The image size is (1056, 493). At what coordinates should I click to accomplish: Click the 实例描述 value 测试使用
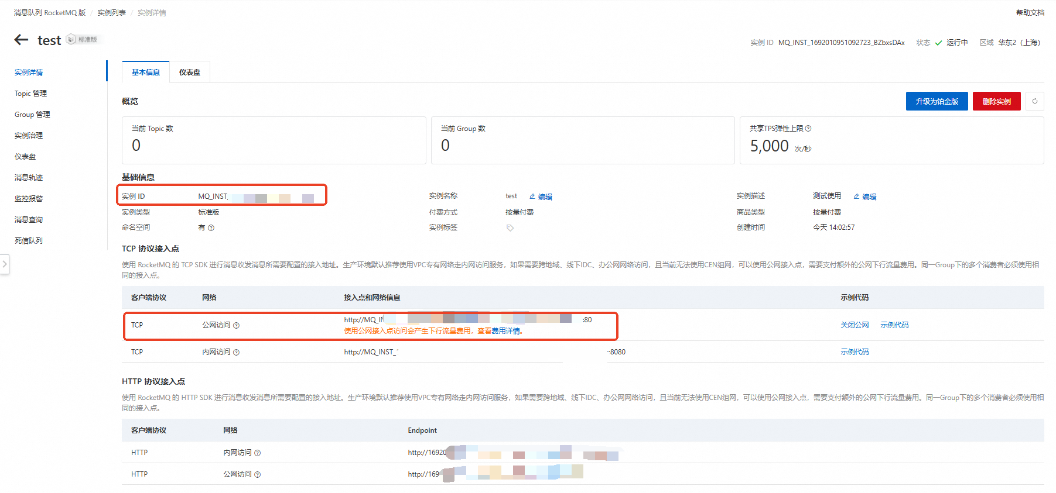(x=827, y=196)
